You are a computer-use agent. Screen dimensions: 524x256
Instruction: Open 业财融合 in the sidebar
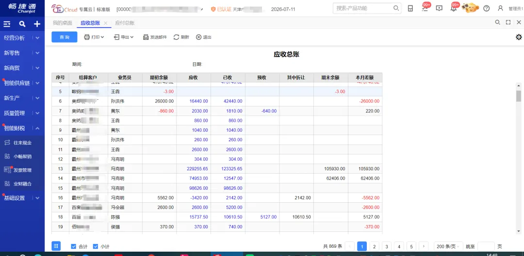(x=22, y=184)
